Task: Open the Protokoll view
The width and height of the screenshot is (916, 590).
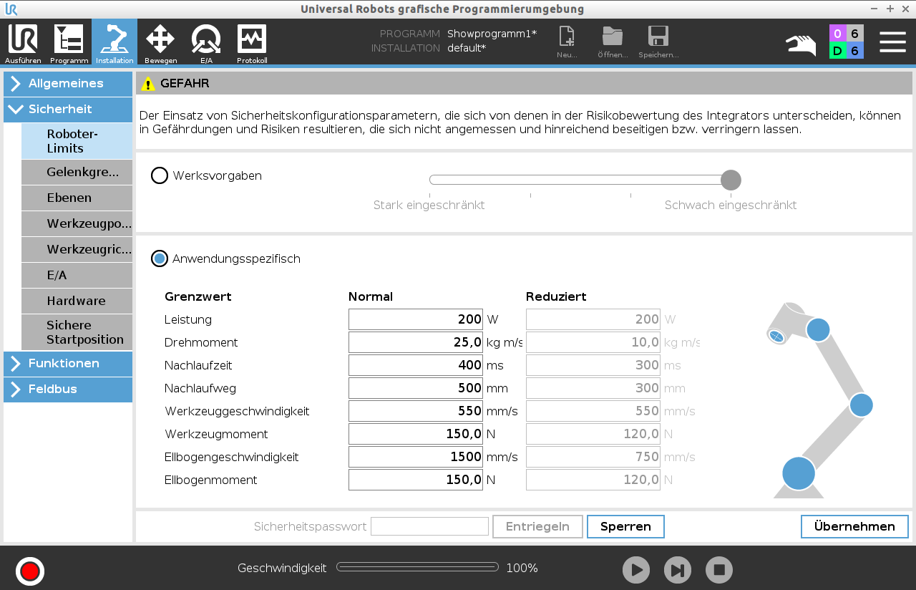Action: [x=252, y=42]
